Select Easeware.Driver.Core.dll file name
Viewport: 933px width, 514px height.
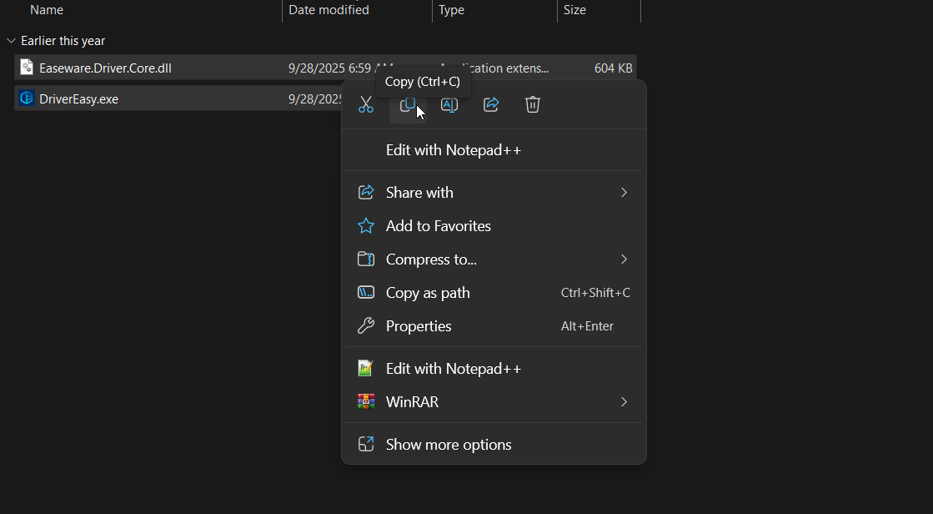click(105, 68)
